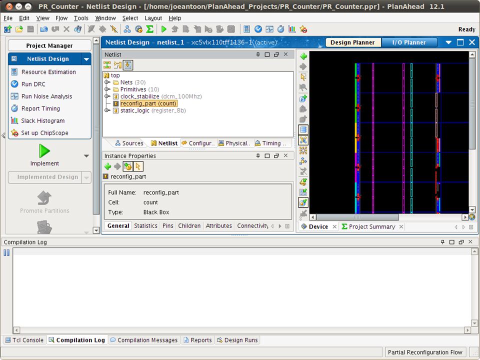Click the large green Implement play icon
Image resolution: width=480 pixels, height=360 pixels.
(x=44, y=151)
